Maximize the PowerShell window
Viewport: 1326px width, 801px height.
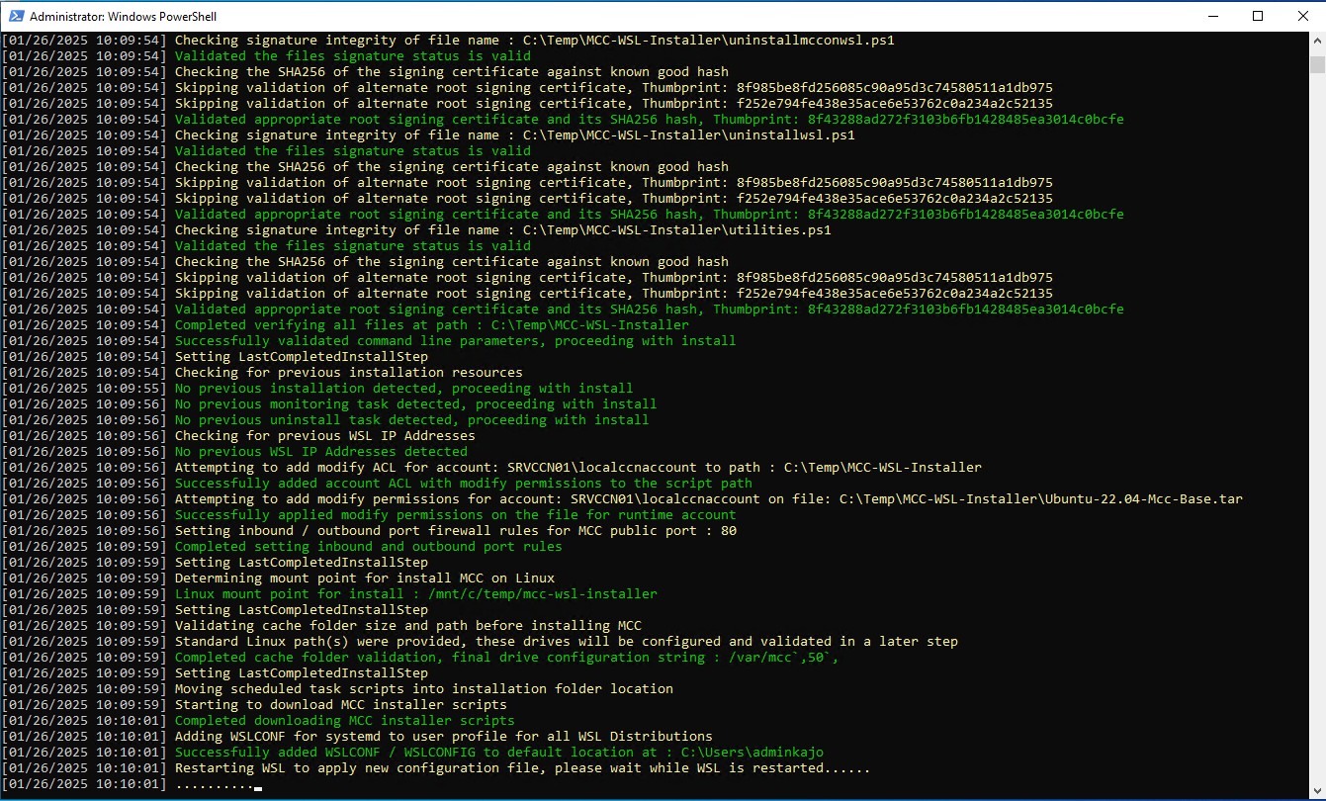click(1258, 16)
